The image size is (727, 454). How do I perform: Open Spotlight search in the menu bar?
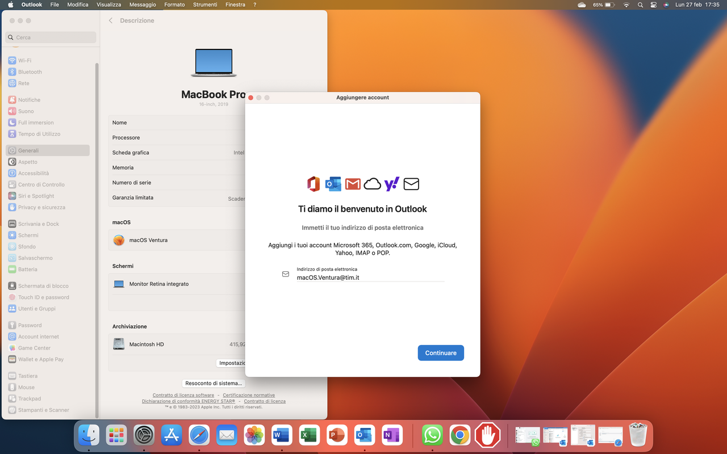pos(641,5)
